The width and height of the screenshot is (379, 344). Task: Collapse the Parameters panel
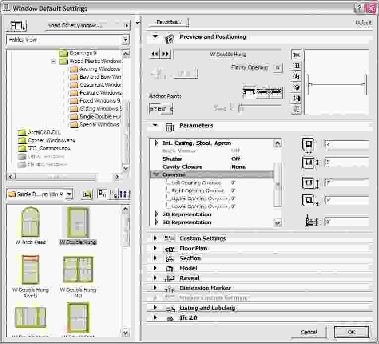pos(156,125)
